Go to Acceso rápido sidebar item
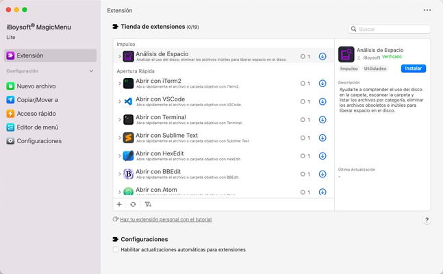 36,114
